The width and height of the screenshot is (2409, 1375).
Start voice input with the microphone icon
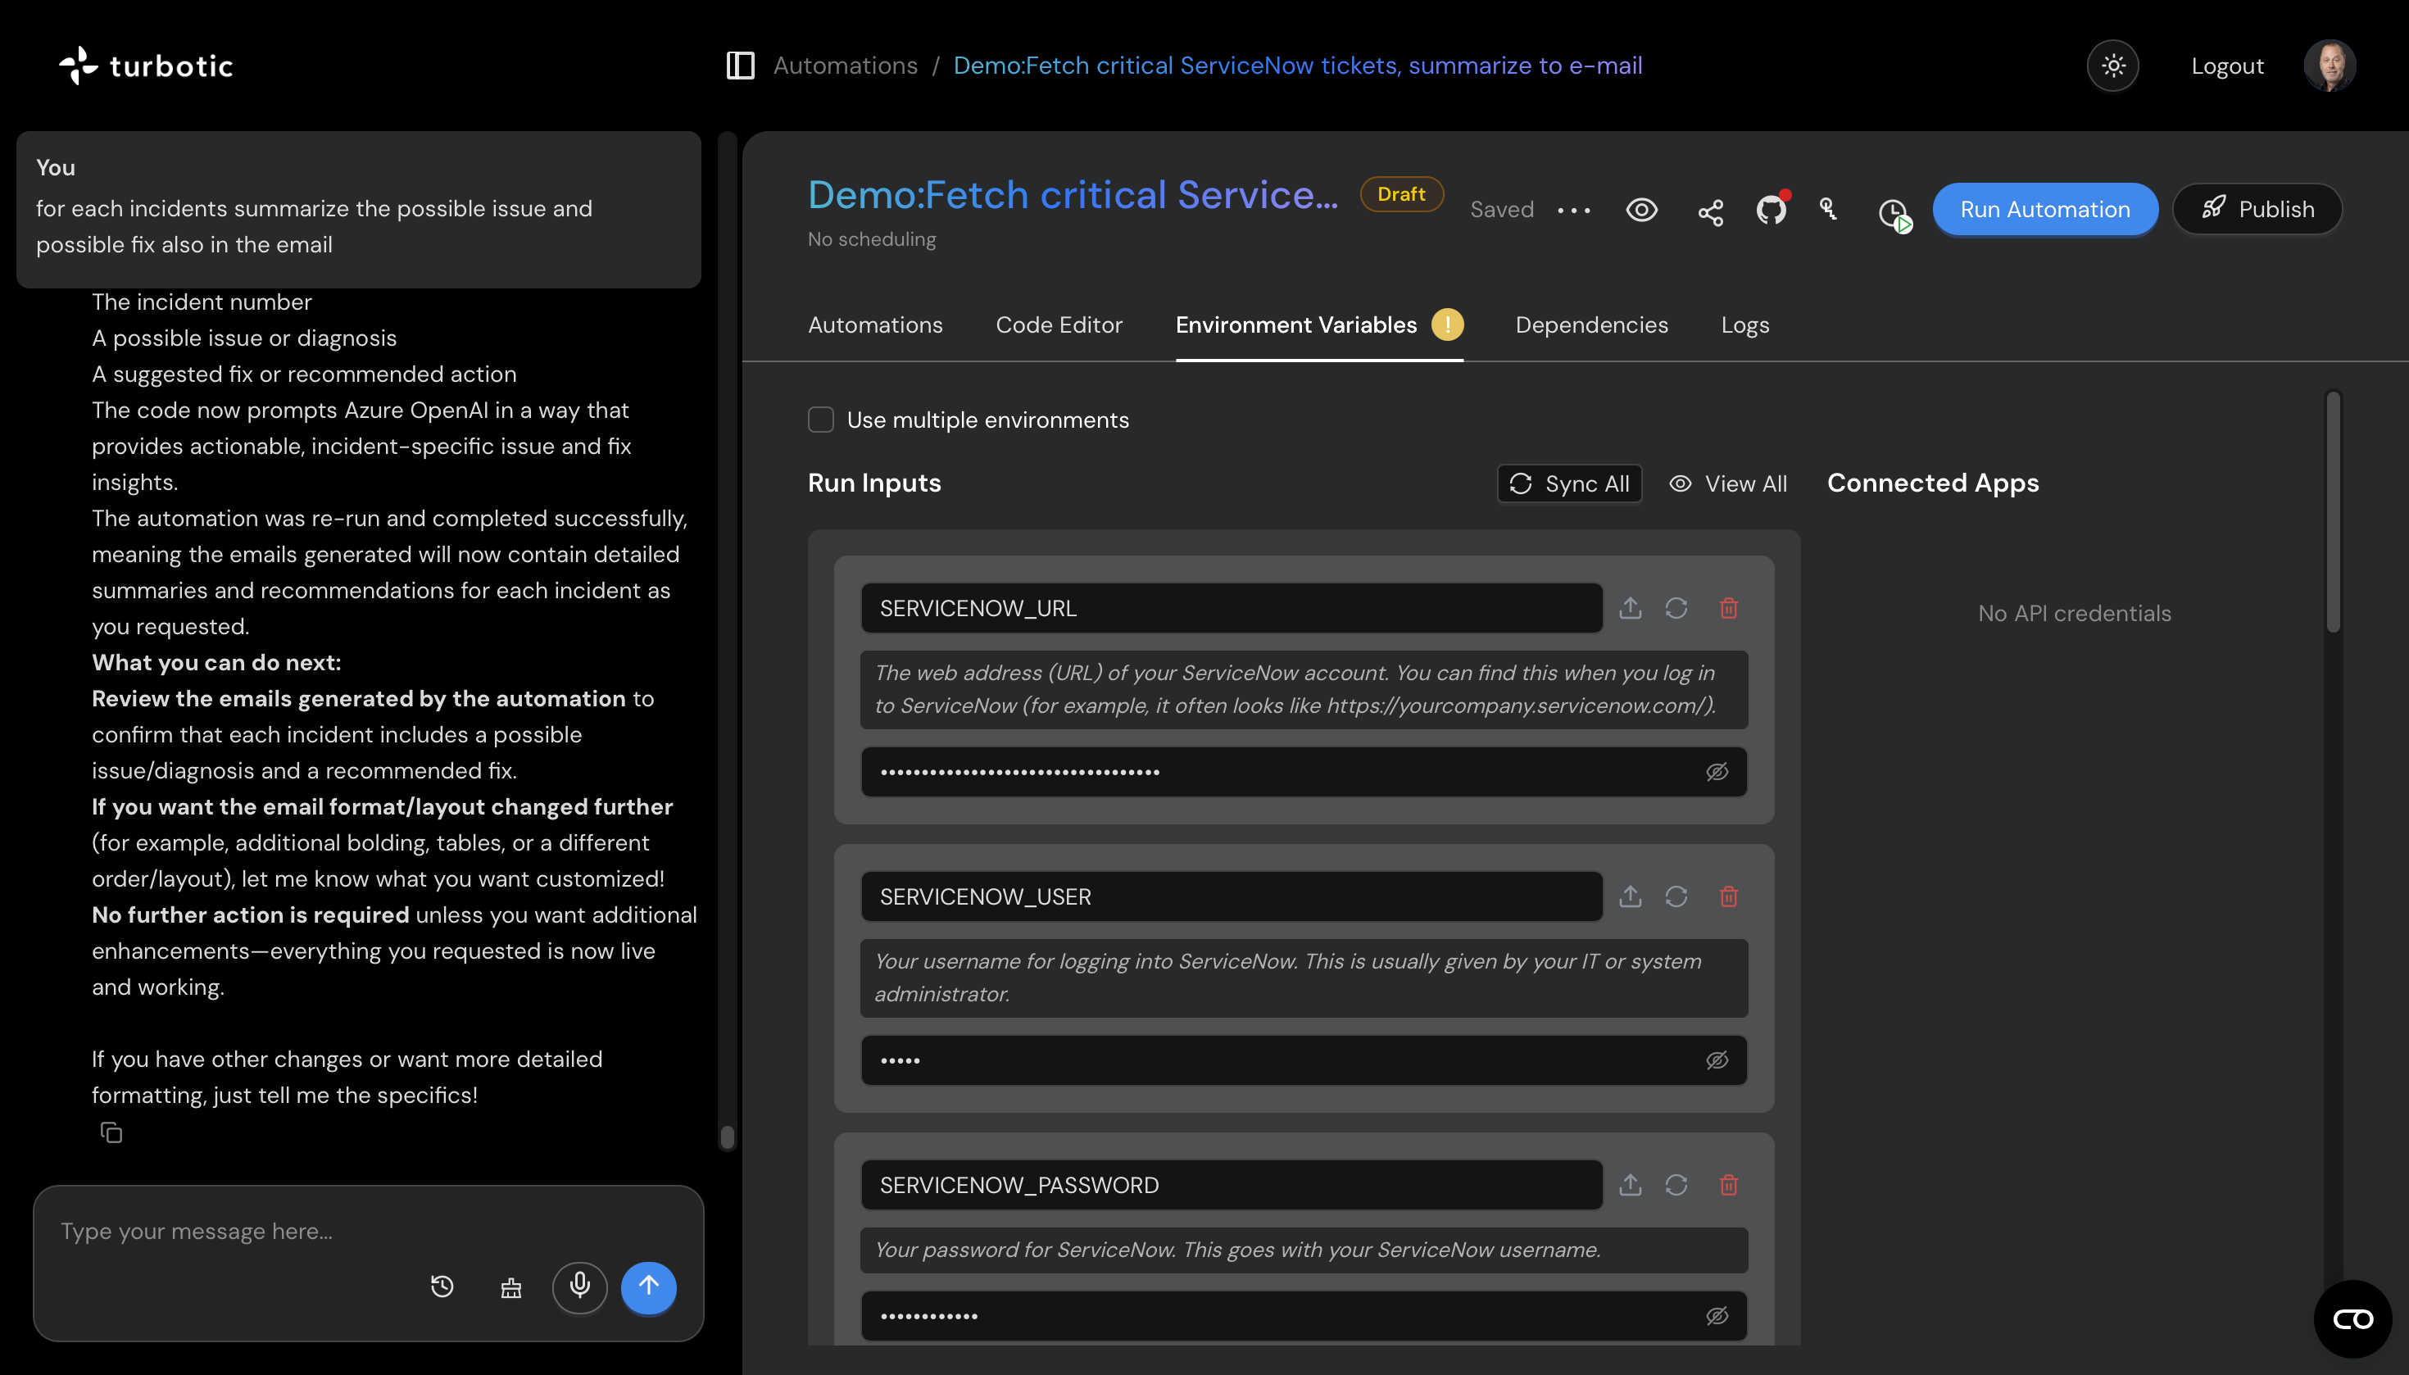click(x=580, y=1287)
